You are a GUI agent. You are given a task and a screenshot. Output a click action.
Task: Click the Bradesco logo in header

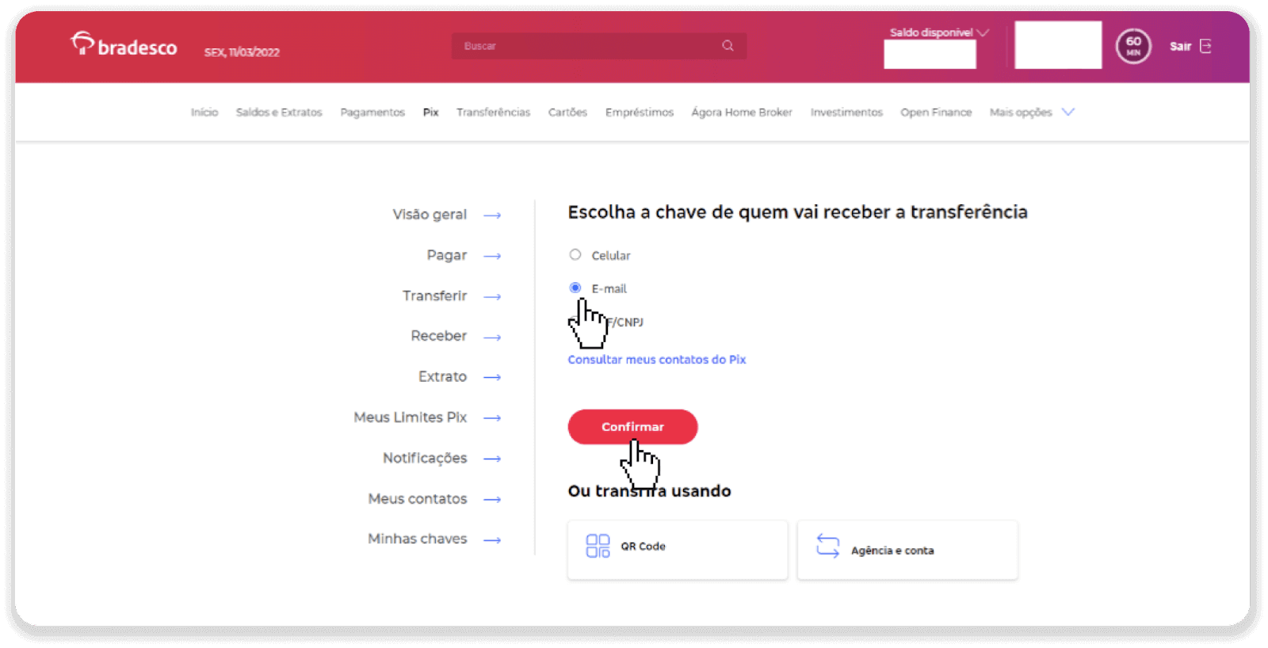[x=124, y=45]
